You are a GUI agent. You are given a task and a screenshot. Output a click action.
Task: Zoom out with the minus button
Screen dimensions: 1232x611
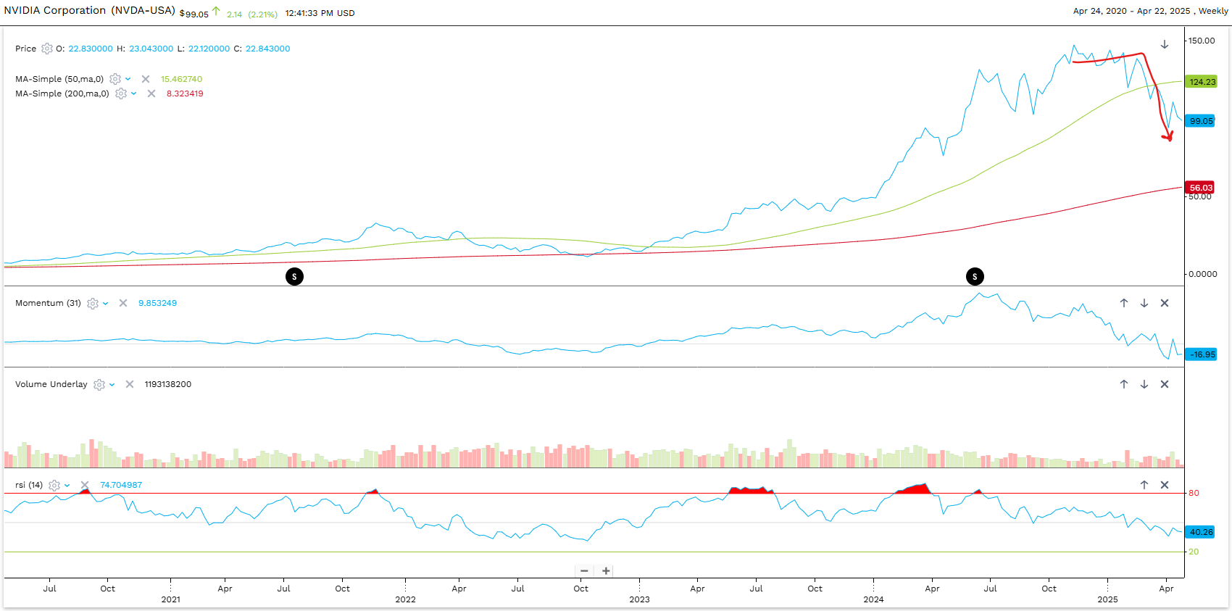coord(584,571)
